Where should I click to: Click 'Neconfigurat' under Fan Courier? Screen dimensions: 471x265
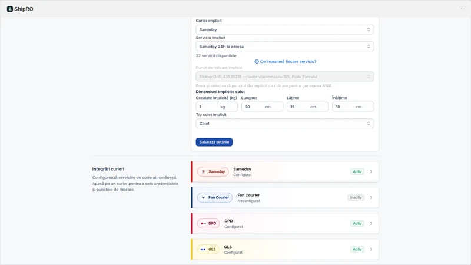(248, 201)
